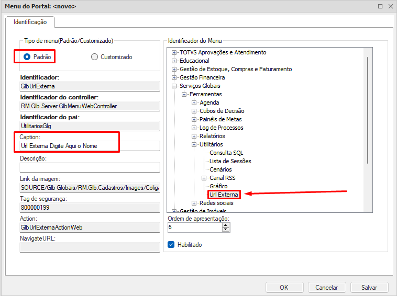Select Canal RSS tree item
Screen dimensions: 397x296
tap(222, 178)
